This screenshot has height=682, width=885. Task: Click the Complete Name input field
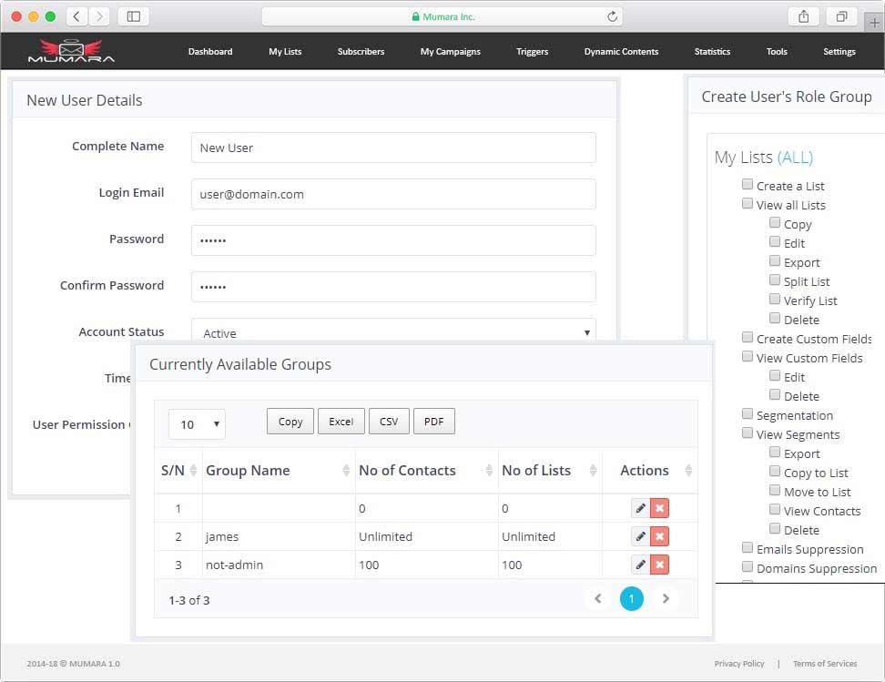(x=392, y=147)
